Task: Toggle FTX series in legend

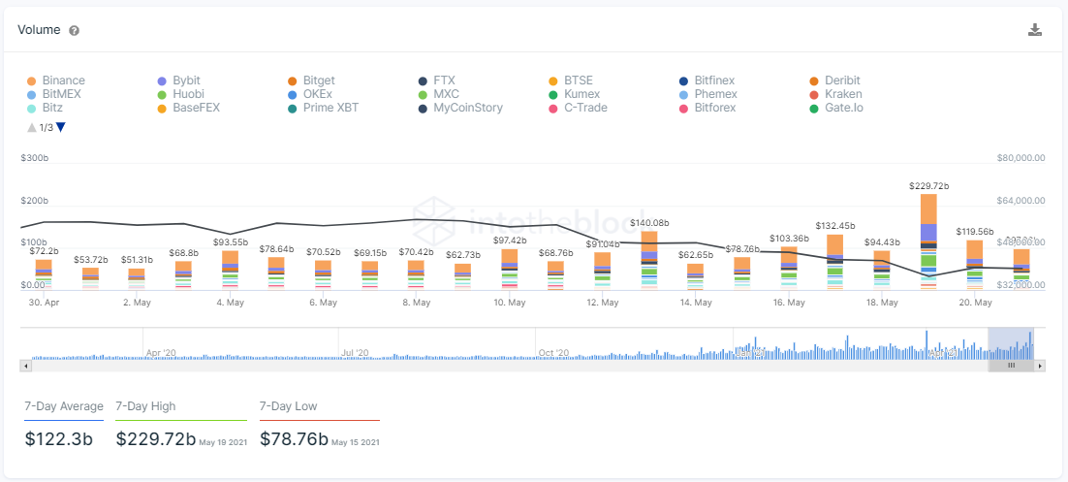Action: pos(436,80)
